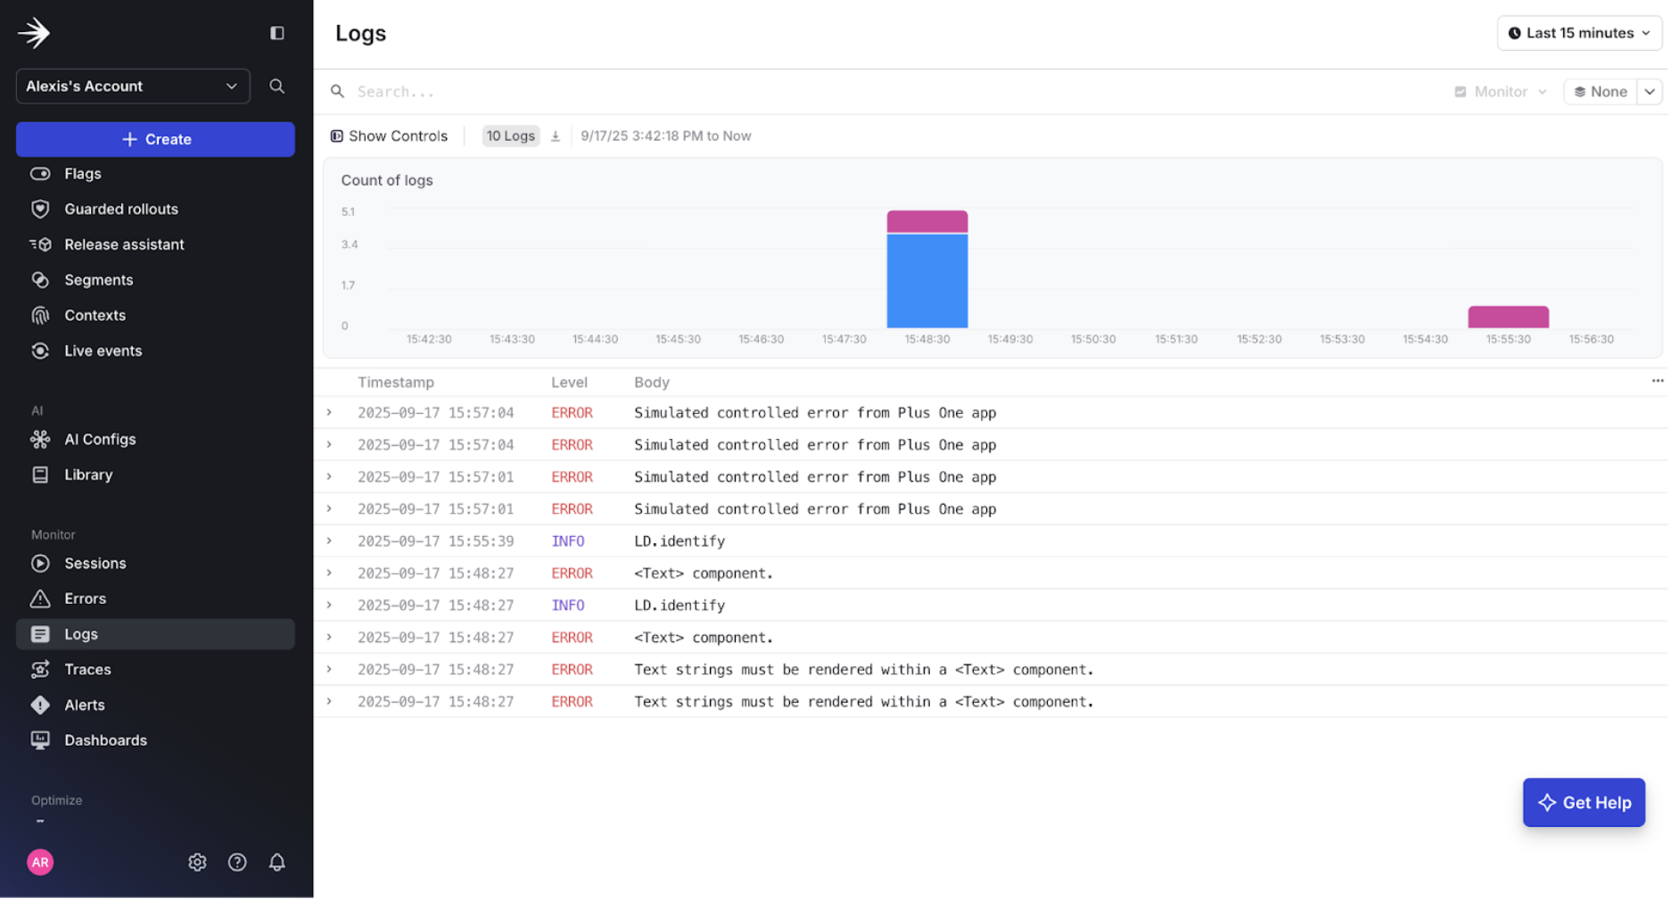The height and width of the screenshot is (899, 1680).
Task: Open the Last 15 minutes time range dropdown
Action: point(1578,33)
